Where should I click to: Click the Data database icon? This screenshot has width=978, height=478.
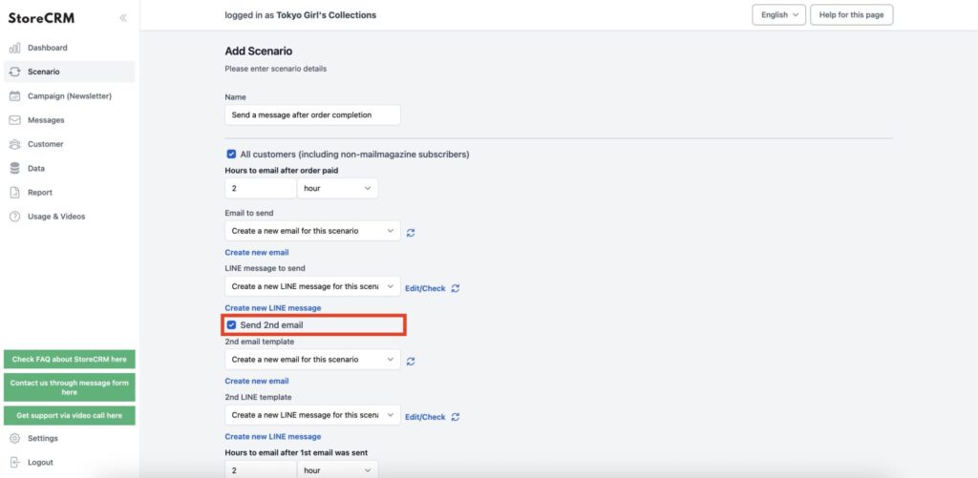(15, 168)
